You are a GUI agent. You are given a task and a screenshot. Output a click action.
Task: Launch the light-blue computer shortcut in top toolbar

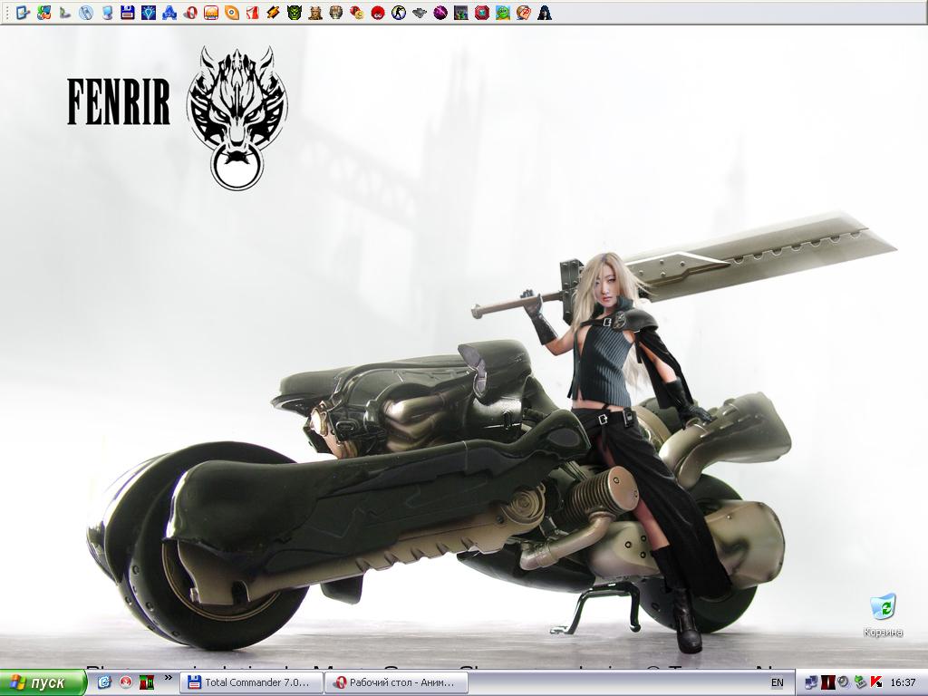pyautogui.click(x=107, y=12)
